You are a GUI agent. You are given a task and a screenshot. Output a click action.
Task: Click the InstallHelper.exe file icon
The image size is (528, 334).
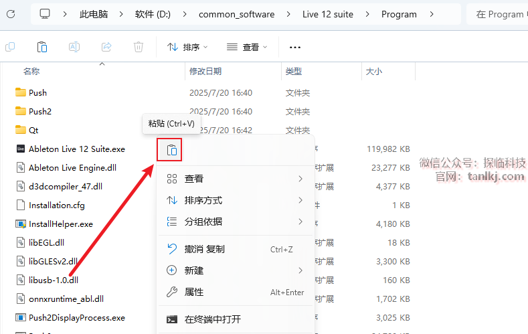(21, 224)
